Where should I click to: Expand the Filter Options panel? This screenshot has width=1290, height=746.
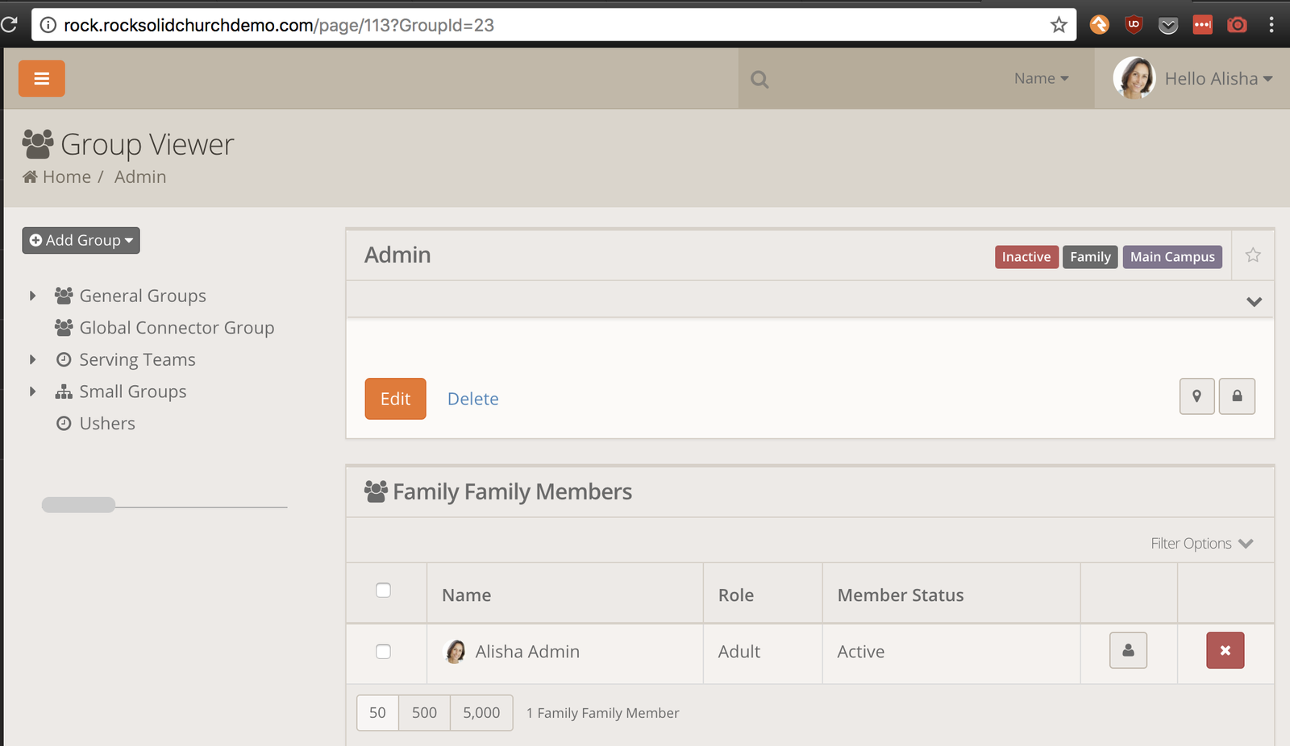click(1201, 544)
